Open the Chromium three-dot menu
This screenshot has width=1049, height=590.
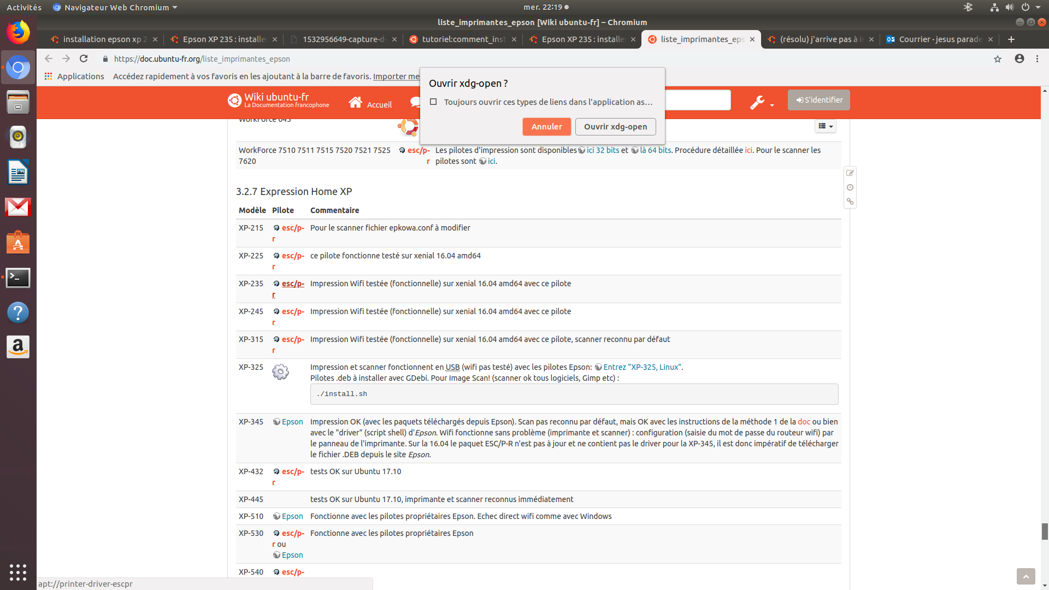tap(1037, 58)
